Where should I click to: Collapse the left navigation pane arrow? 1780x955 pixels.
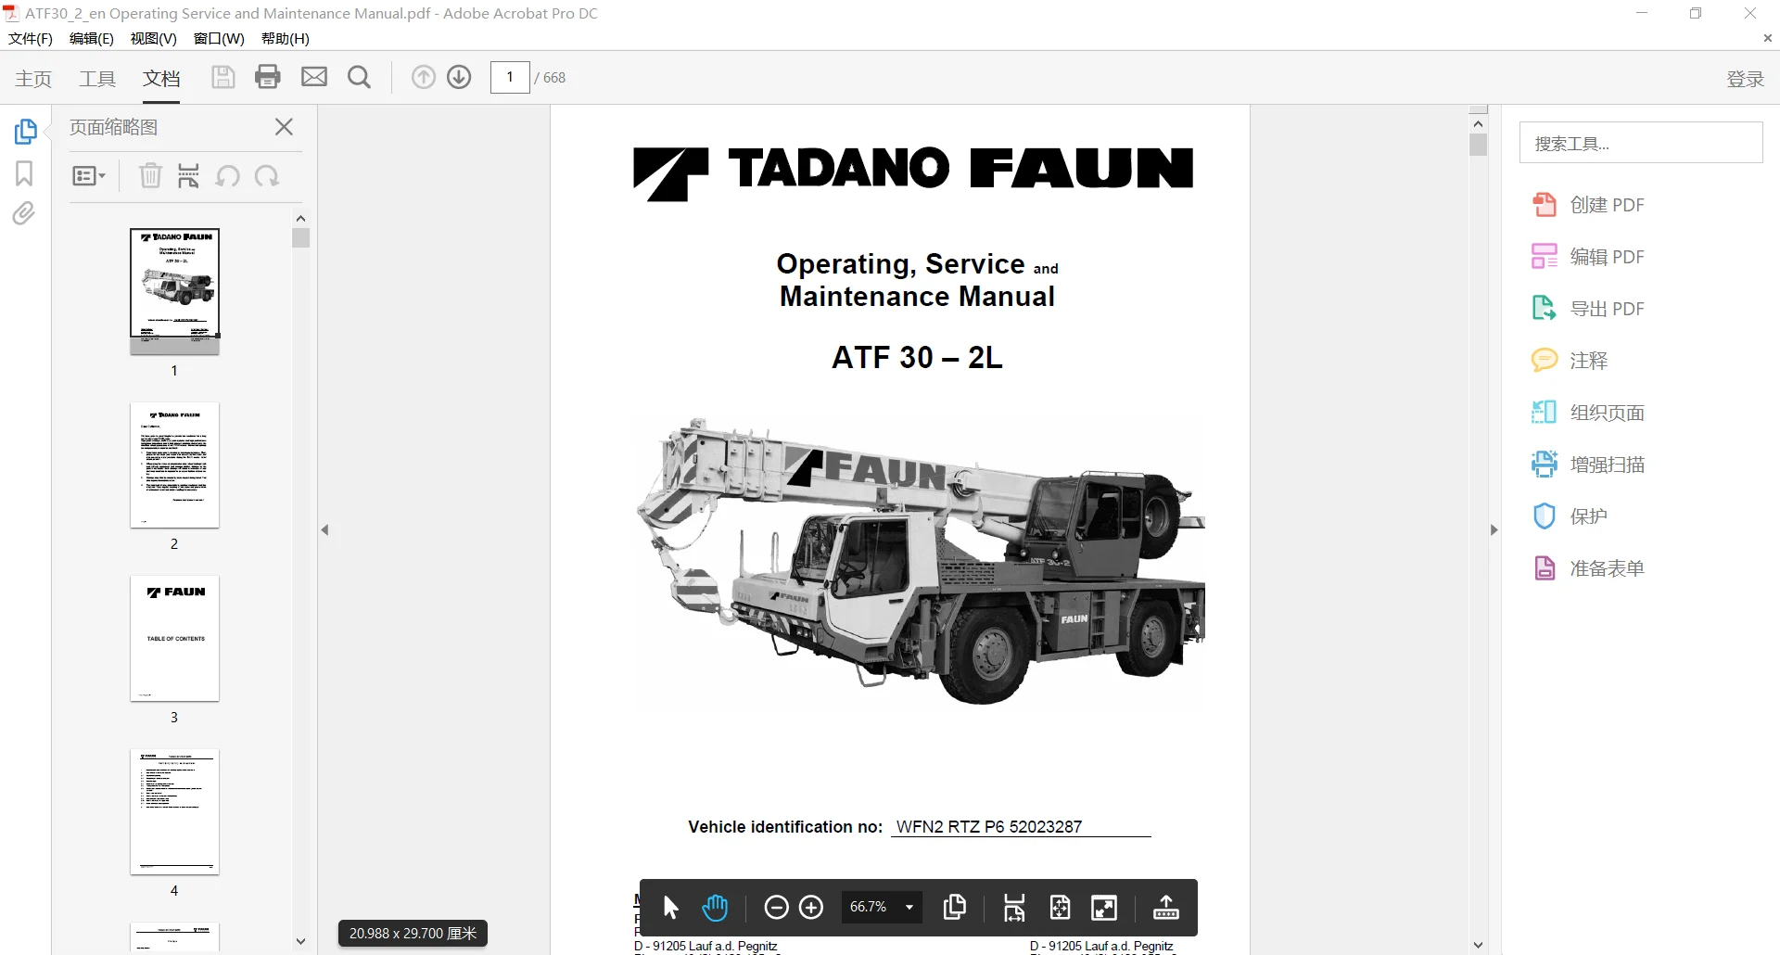tap(324, 530)
